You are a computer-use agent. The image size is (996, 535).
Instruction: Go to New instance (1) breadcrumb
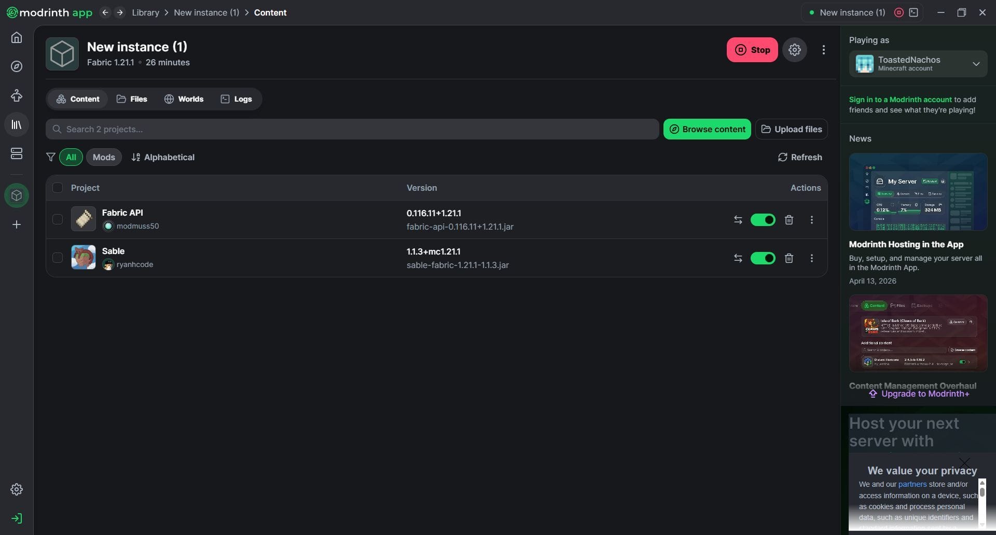click(x=206, y=12)
